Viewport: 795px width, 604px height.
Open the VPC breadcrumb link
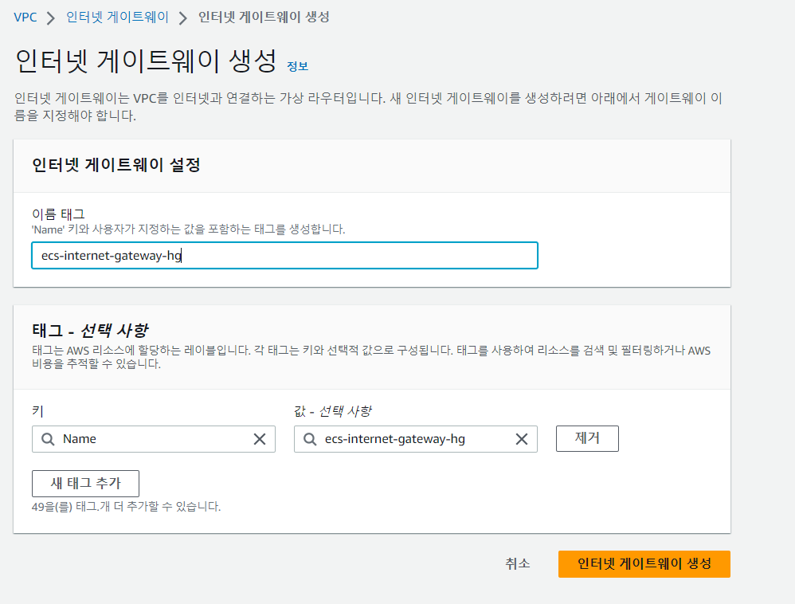(x=25, y=18)
